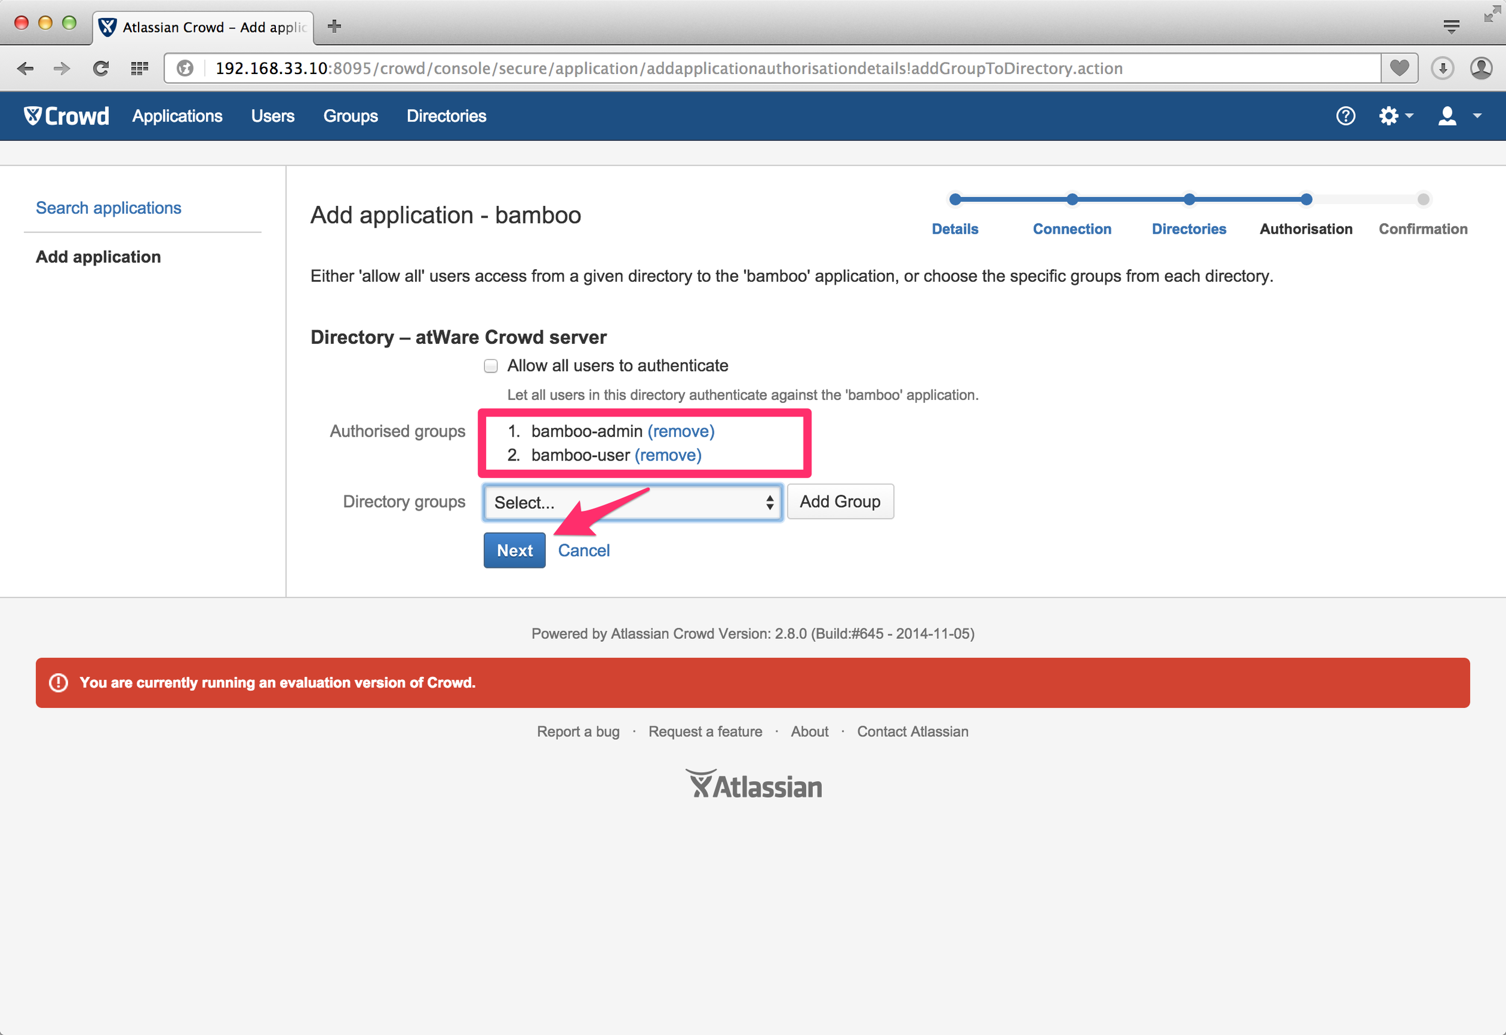1506x1035 pixels.
Task: Cancel adding the application
Action: click(x=583, y=550)
